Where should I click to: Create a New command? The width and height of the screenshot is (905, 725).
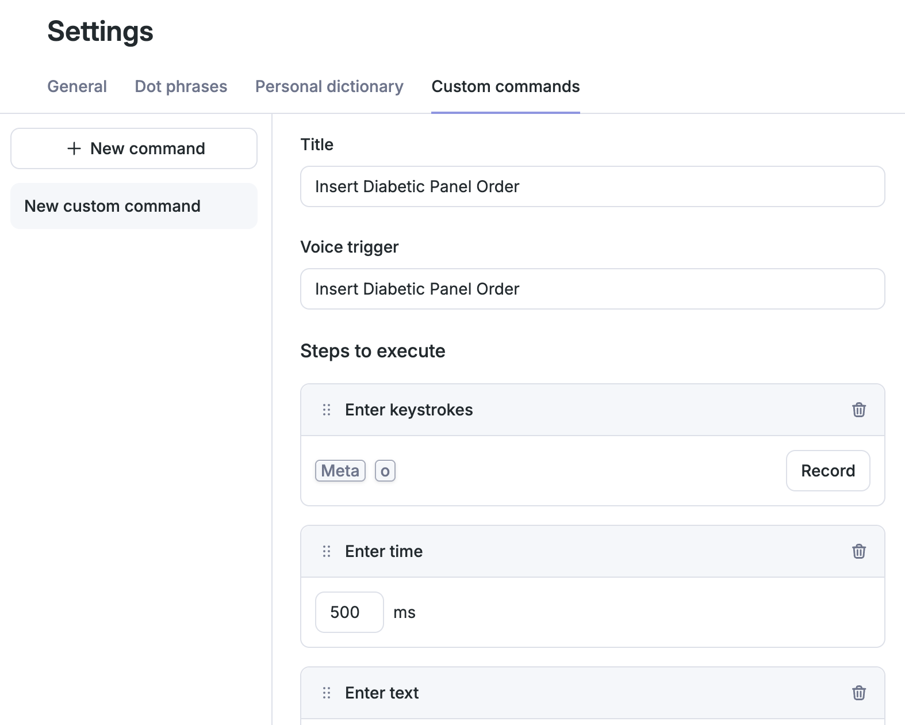coord(134,148)
